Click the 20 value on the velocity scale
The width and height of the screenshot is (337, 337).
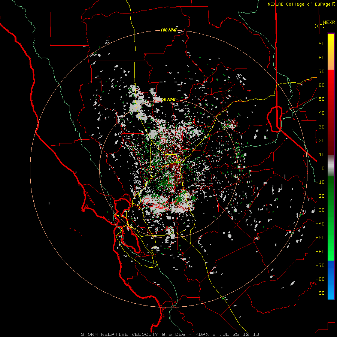click(322, 141)
